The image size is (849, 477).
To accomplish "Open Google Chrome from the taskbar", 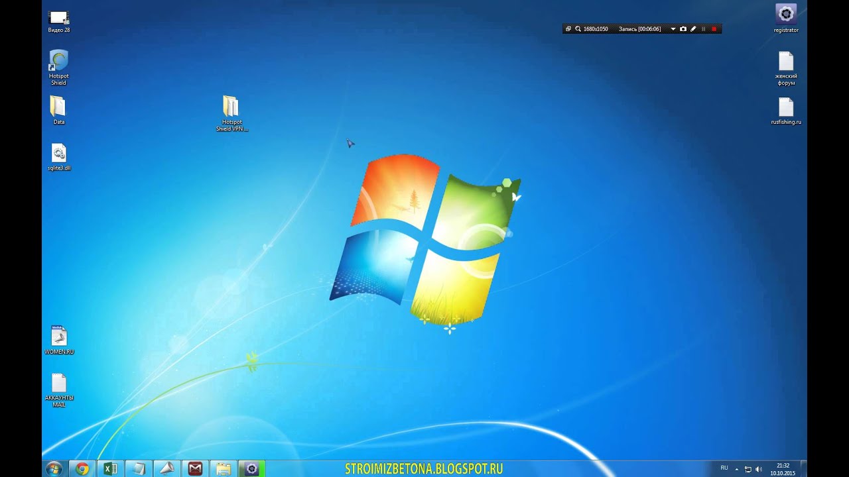I will tap(82, 469).
